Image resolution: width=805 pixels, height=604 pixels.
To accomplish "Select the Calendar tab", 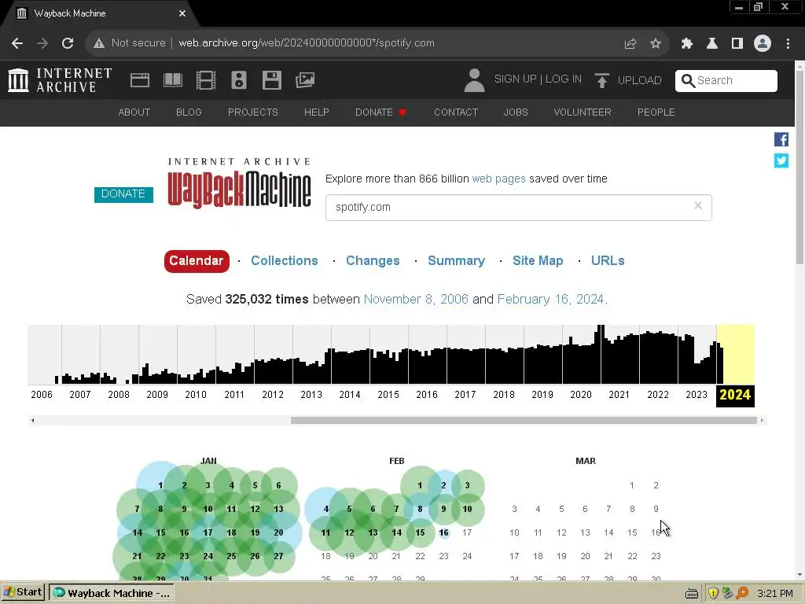I will point(197,261).
